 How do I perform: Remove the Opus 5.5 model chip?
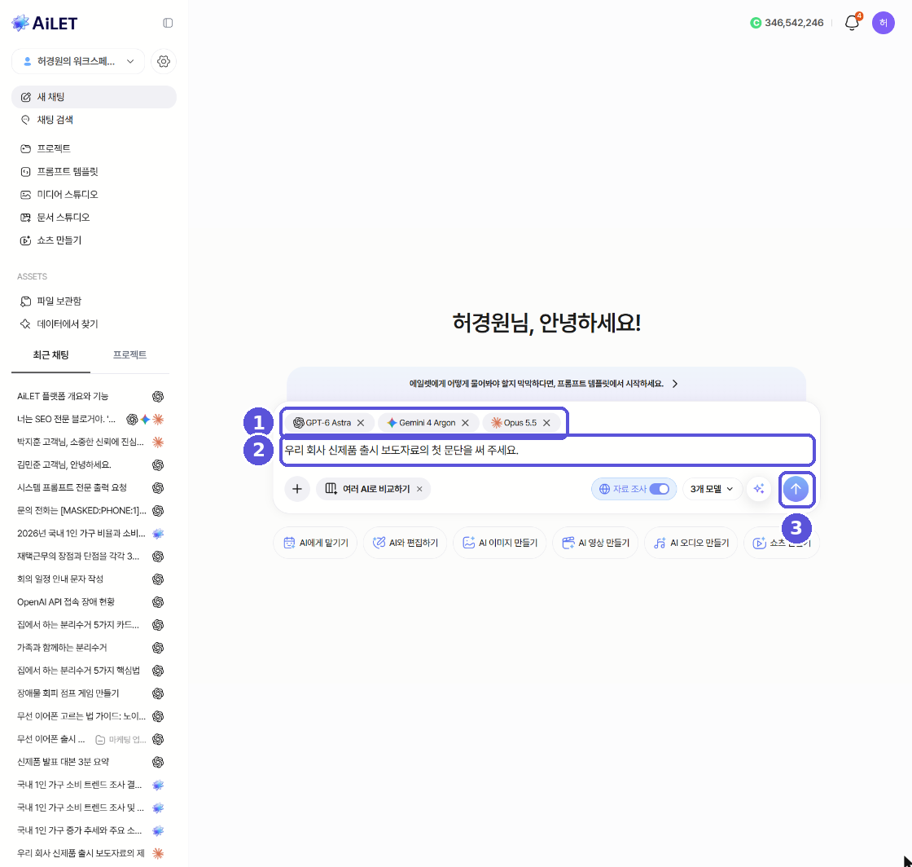pos(546,423)
